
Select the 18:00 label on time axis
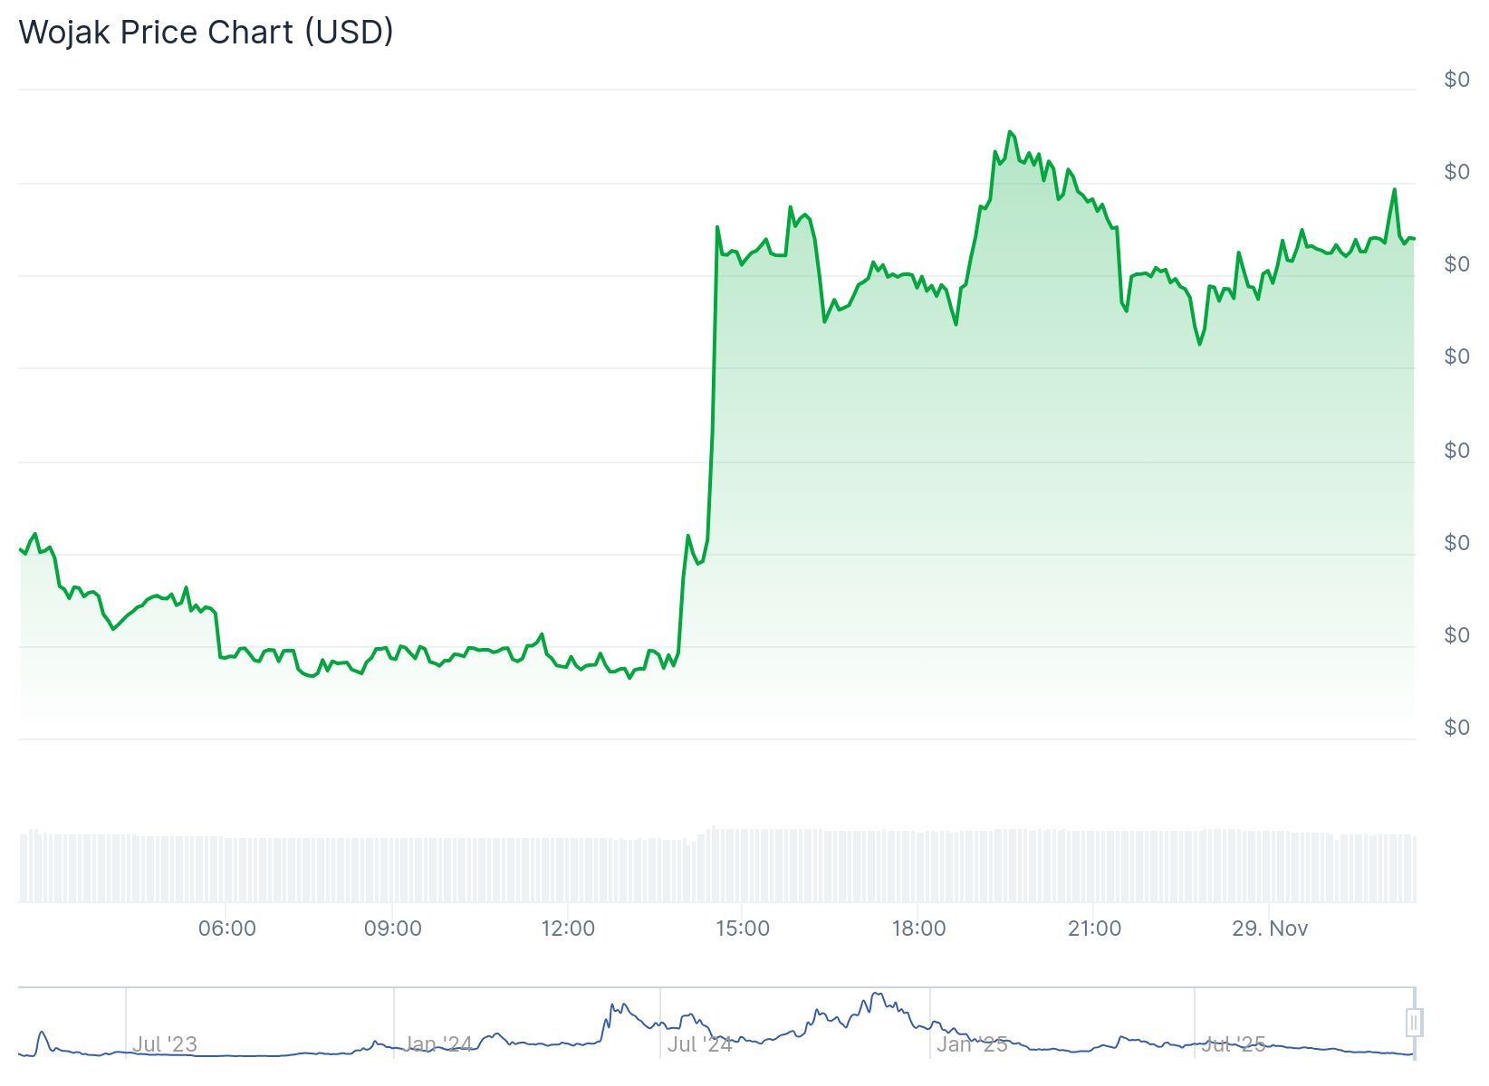click(918, 929)
